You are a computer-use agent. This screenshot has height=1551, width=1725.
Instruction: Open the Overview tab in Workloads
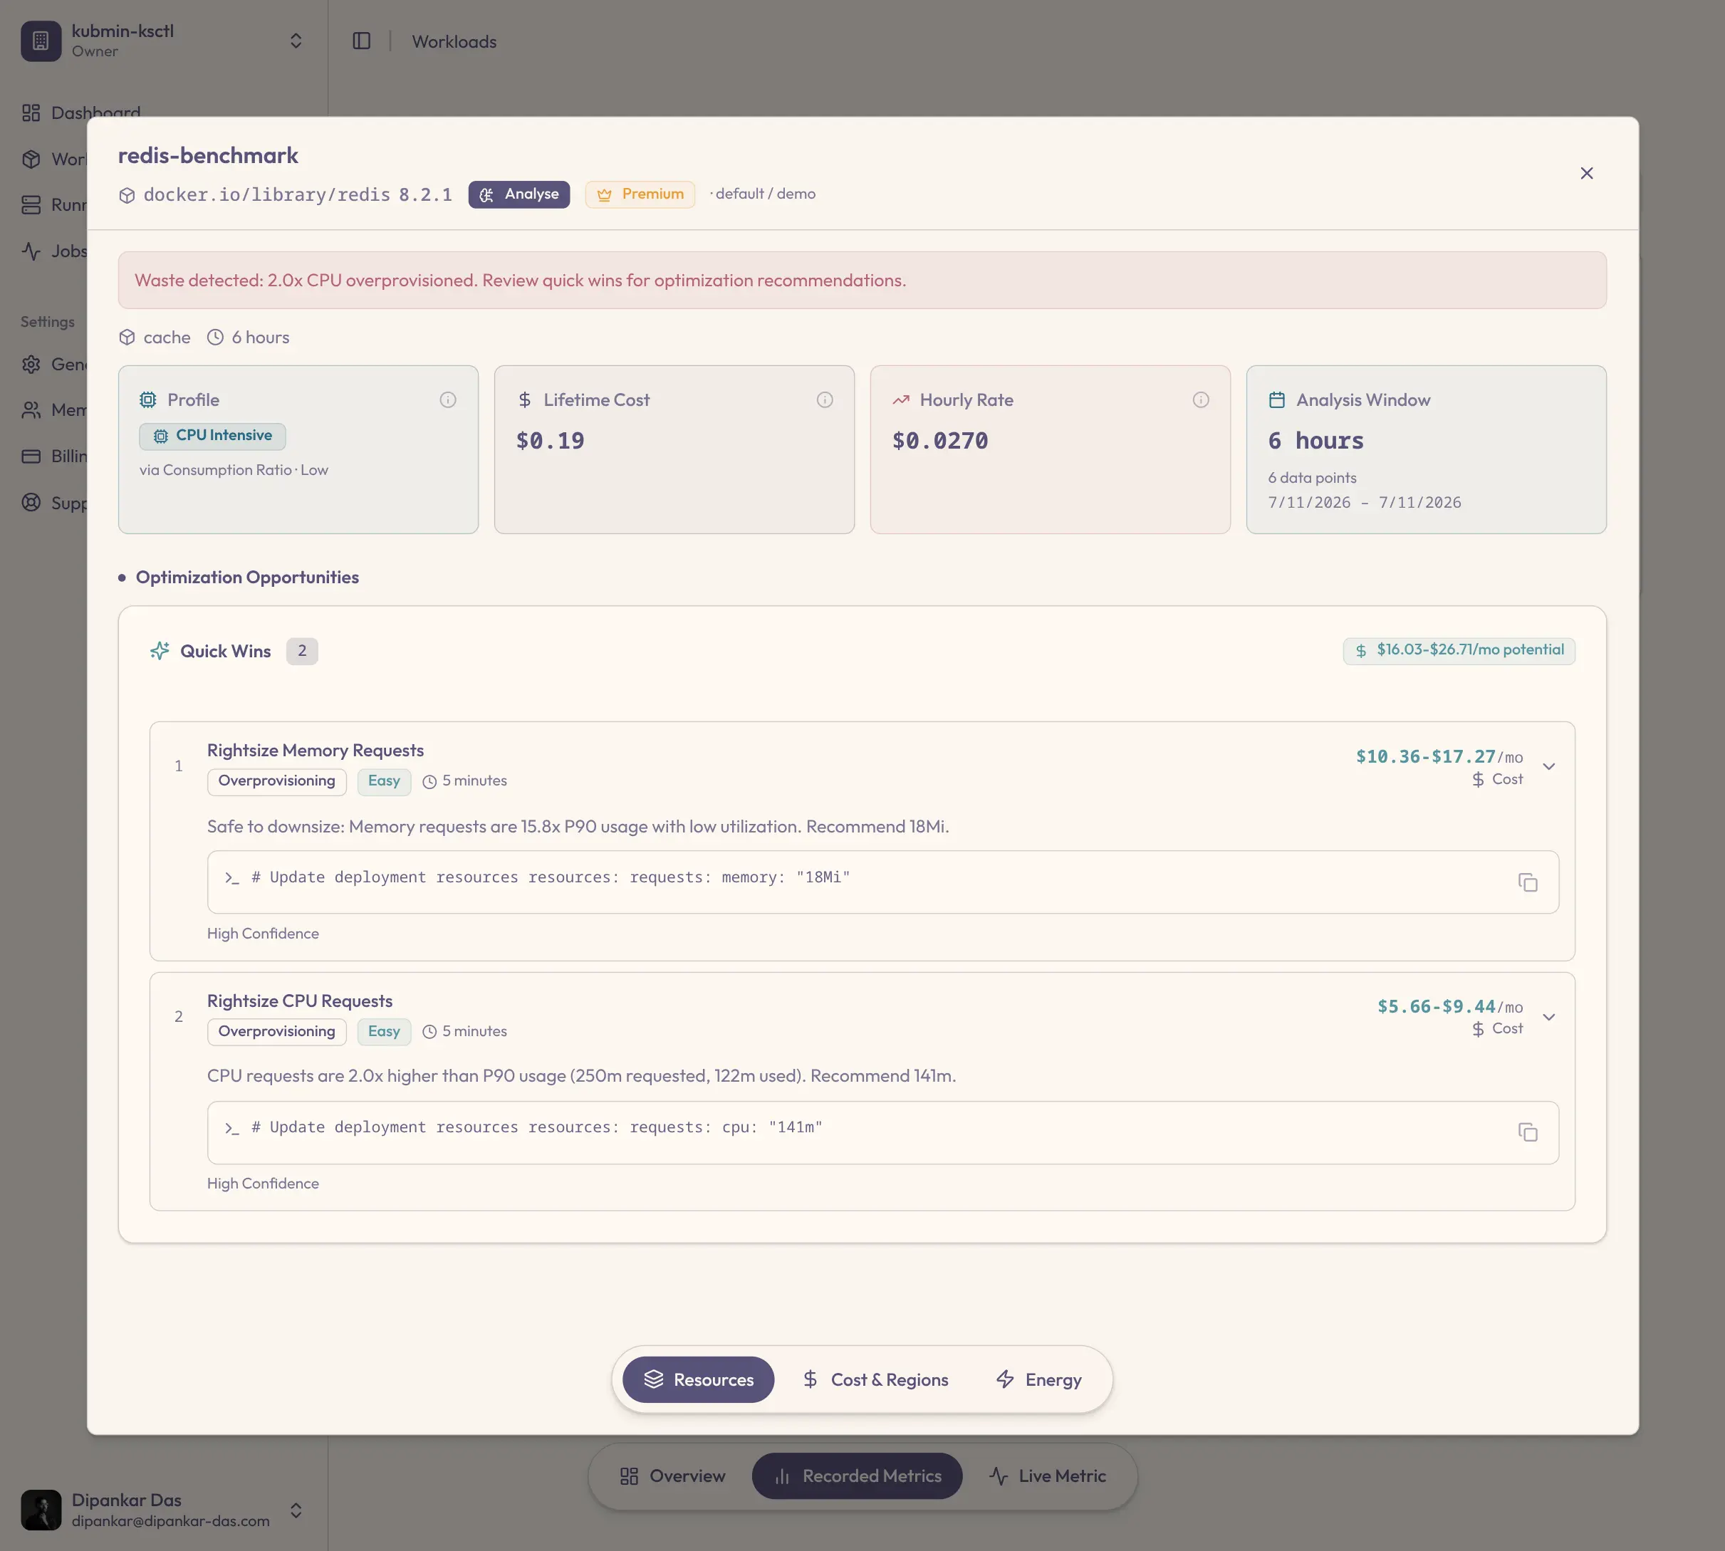pos(672,1476)
